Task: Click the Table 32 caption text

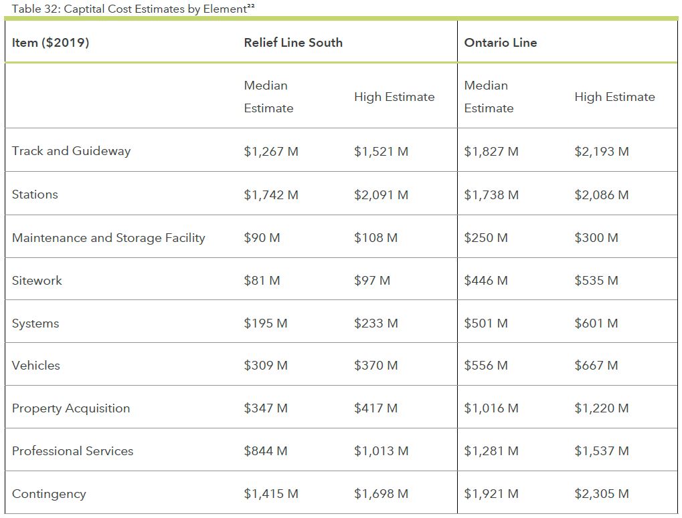Action: click(123, 9)
